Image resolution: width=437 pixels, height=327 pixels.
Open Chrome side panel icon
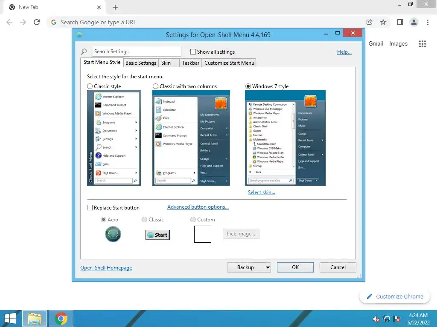tap(400, 22)
